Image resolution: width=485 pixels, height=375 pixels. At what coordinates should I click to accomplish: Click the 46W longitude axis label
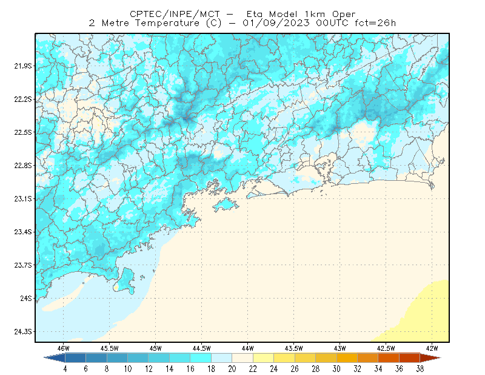pyautogui.click(x=64, y=348)
